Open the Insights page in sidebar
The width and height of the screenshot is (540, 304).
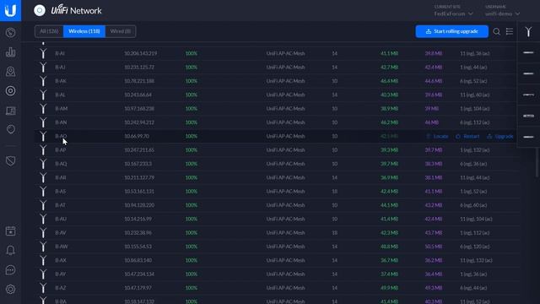click(x=10, y=129)
